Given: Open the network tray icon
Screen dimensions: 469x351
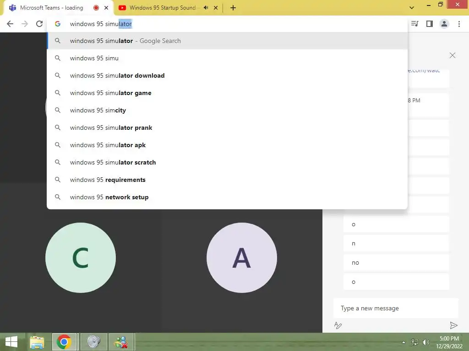Looking at the screenshot, I should pos(415,342).
